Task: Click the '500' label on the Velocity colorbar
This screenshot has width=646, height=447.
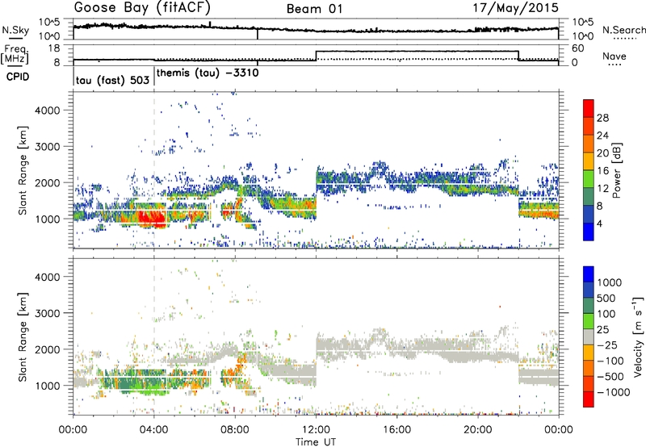Action: coord(606,298)
